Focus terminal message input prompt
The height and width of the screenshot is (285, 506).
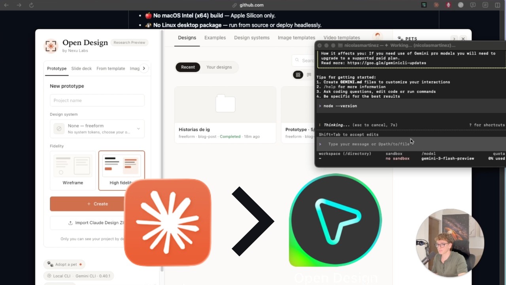tap(411, 144)
